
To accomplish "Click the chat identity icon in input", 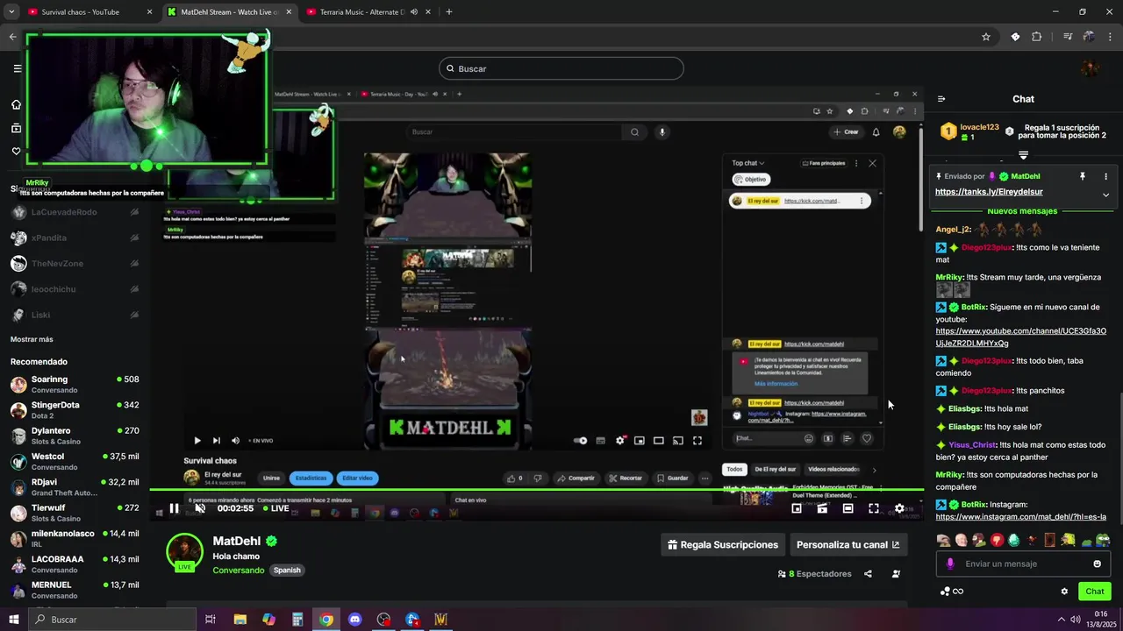I will coord(950,564).
